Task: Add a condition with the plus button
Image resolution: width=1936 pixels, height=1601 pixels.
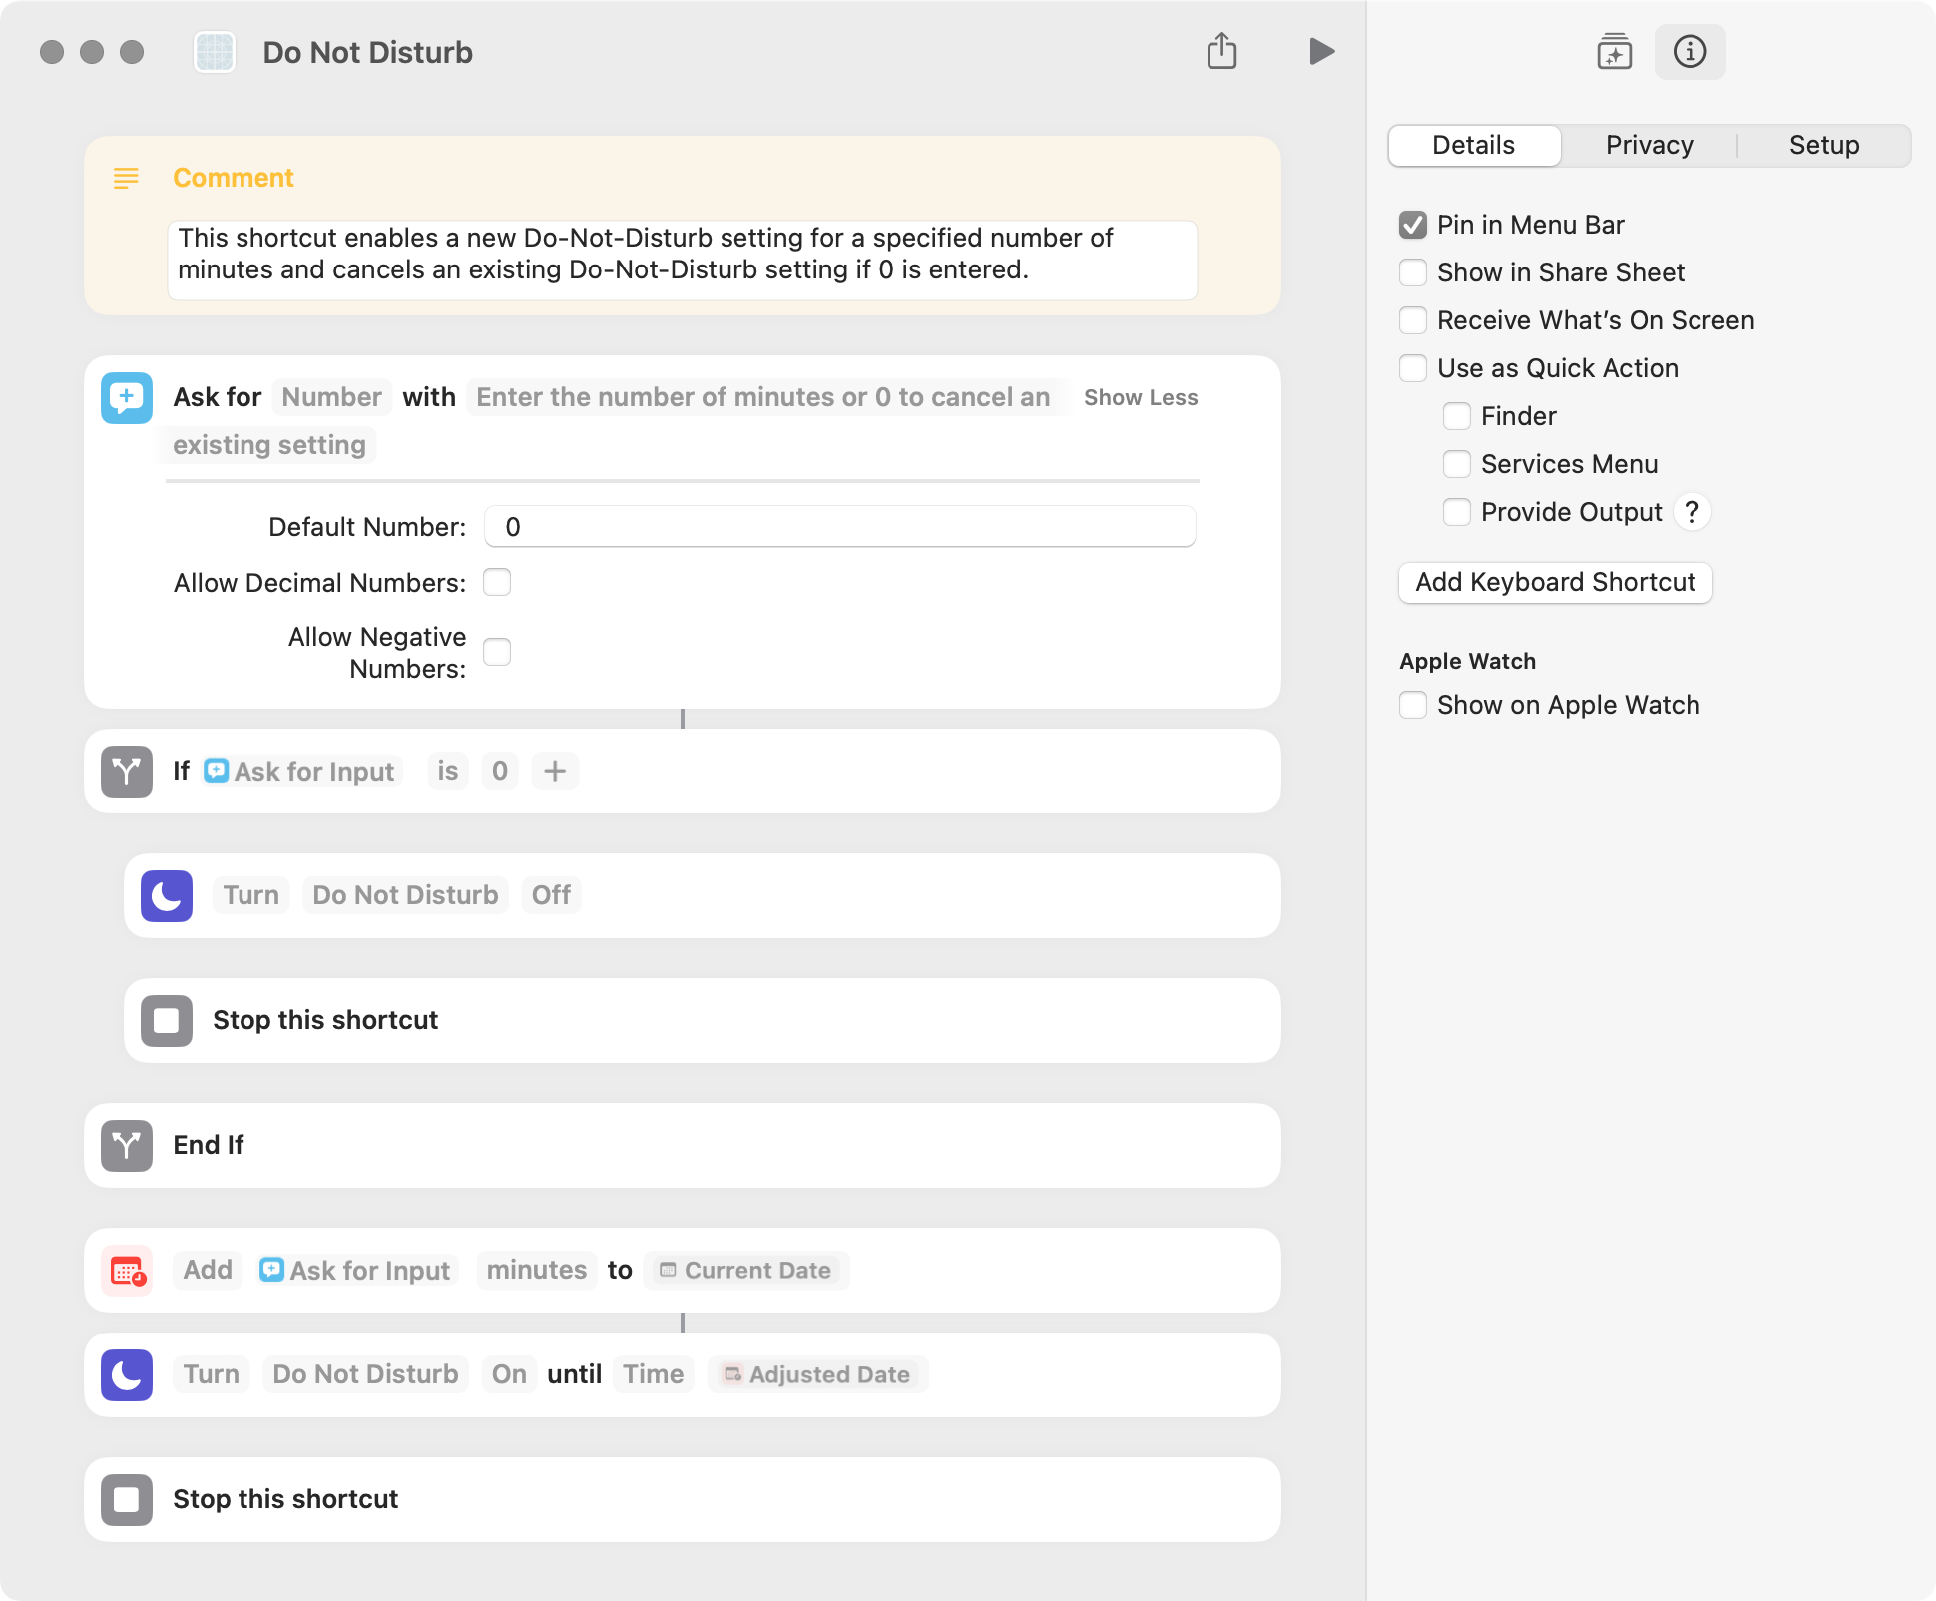Action: coord(555,771)
